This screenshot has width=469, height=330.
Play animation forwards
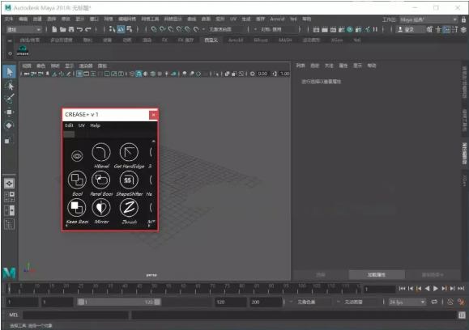(436, 288)
